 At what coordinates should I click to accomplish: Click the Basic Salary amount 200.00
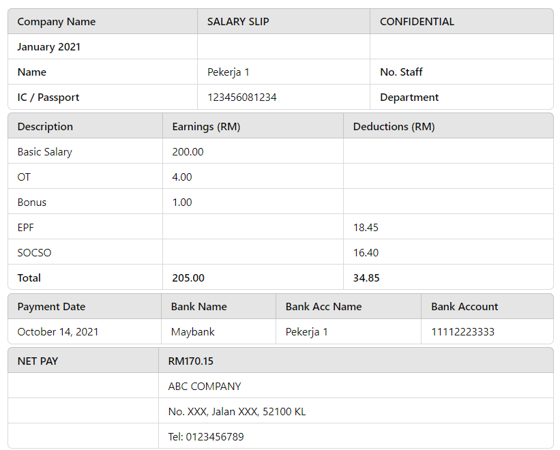tap(188, 152)
